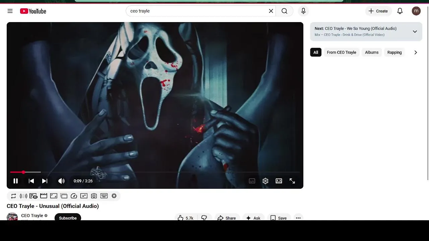Toggle cinema mode clapperboard icon
This screenshot has width=429, height=241.
click(x=44, y=196)
